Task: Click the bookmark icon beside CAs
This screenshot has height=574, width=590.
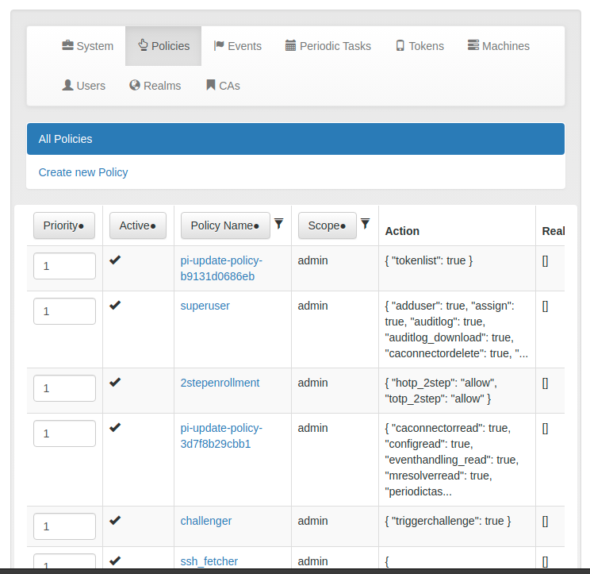Action: point(211,85)
